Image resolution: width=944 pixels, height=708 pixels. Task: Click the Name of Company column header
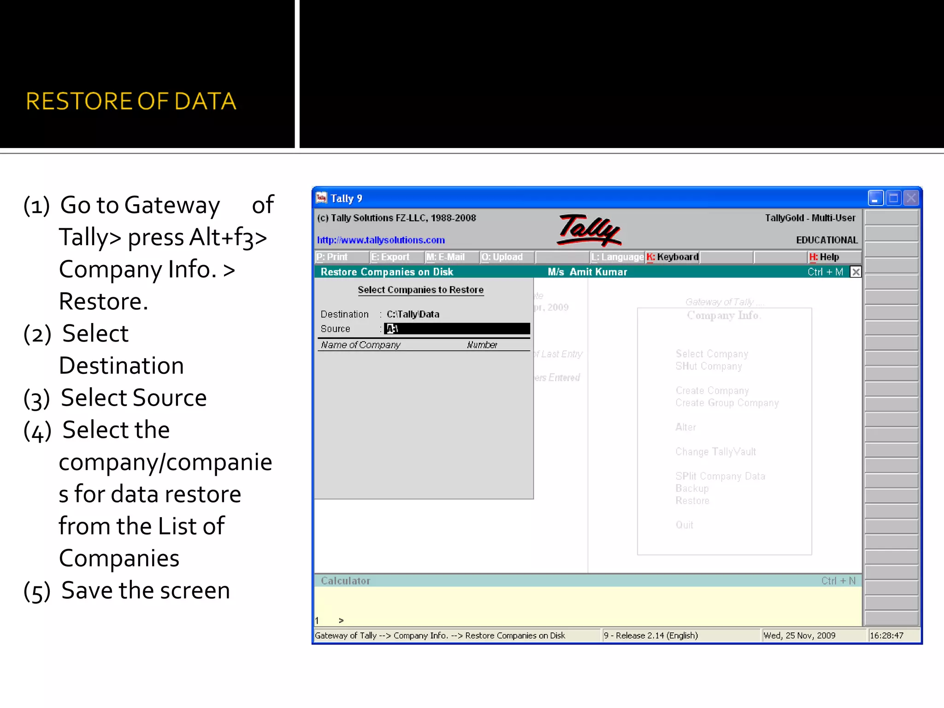[360, 345]
